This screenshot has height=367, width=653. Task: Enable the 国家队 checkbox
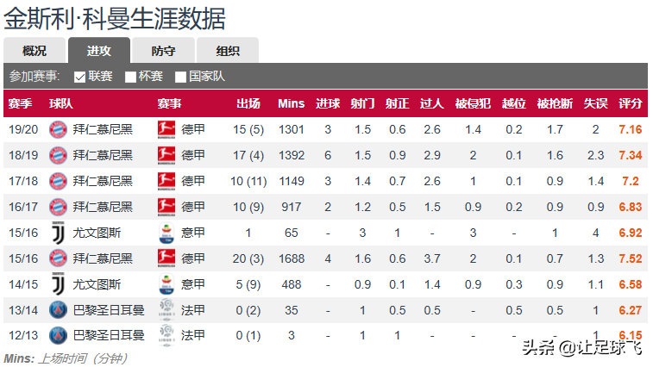click(180, 77)
